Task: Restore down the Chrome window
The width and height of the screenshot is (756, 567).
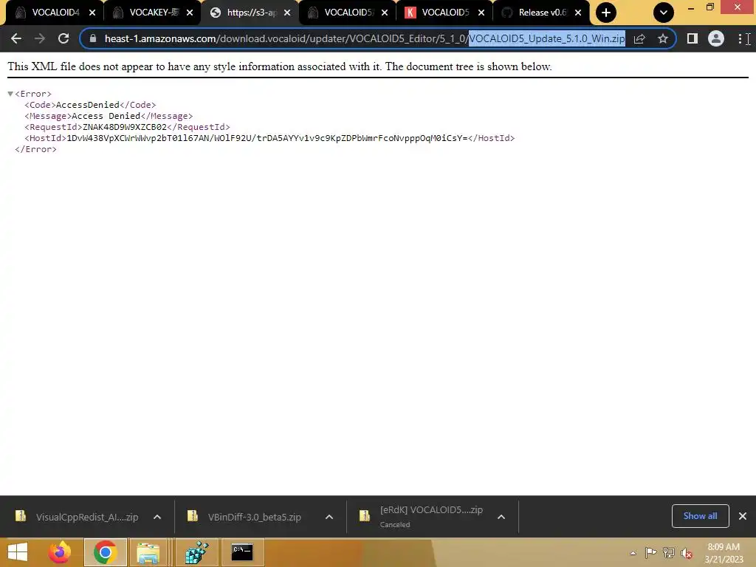Action: point(709,7)
